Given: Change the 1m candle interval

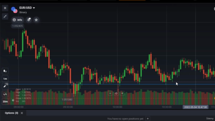Looking at the screenshot, I should (x=5, y=79).
